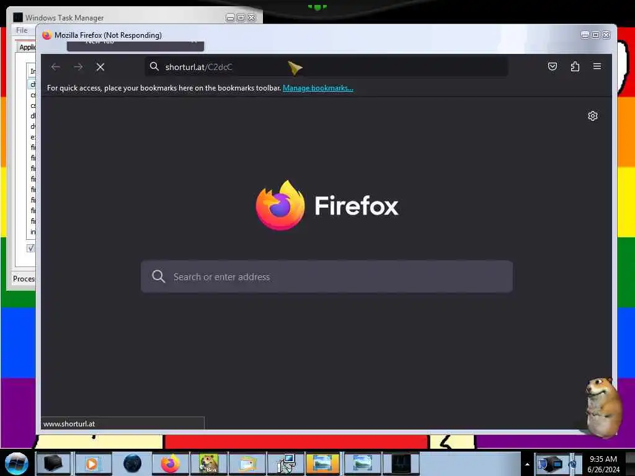The height and width of the screenshot is (476, 635).
Task: Click the Firefox logo on new tab page
Action: click(327, 205)
